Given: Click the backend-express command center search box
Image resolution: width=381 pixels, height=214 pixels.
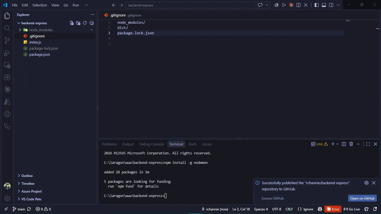Looking at the screenshot, I should click(191, 5).
